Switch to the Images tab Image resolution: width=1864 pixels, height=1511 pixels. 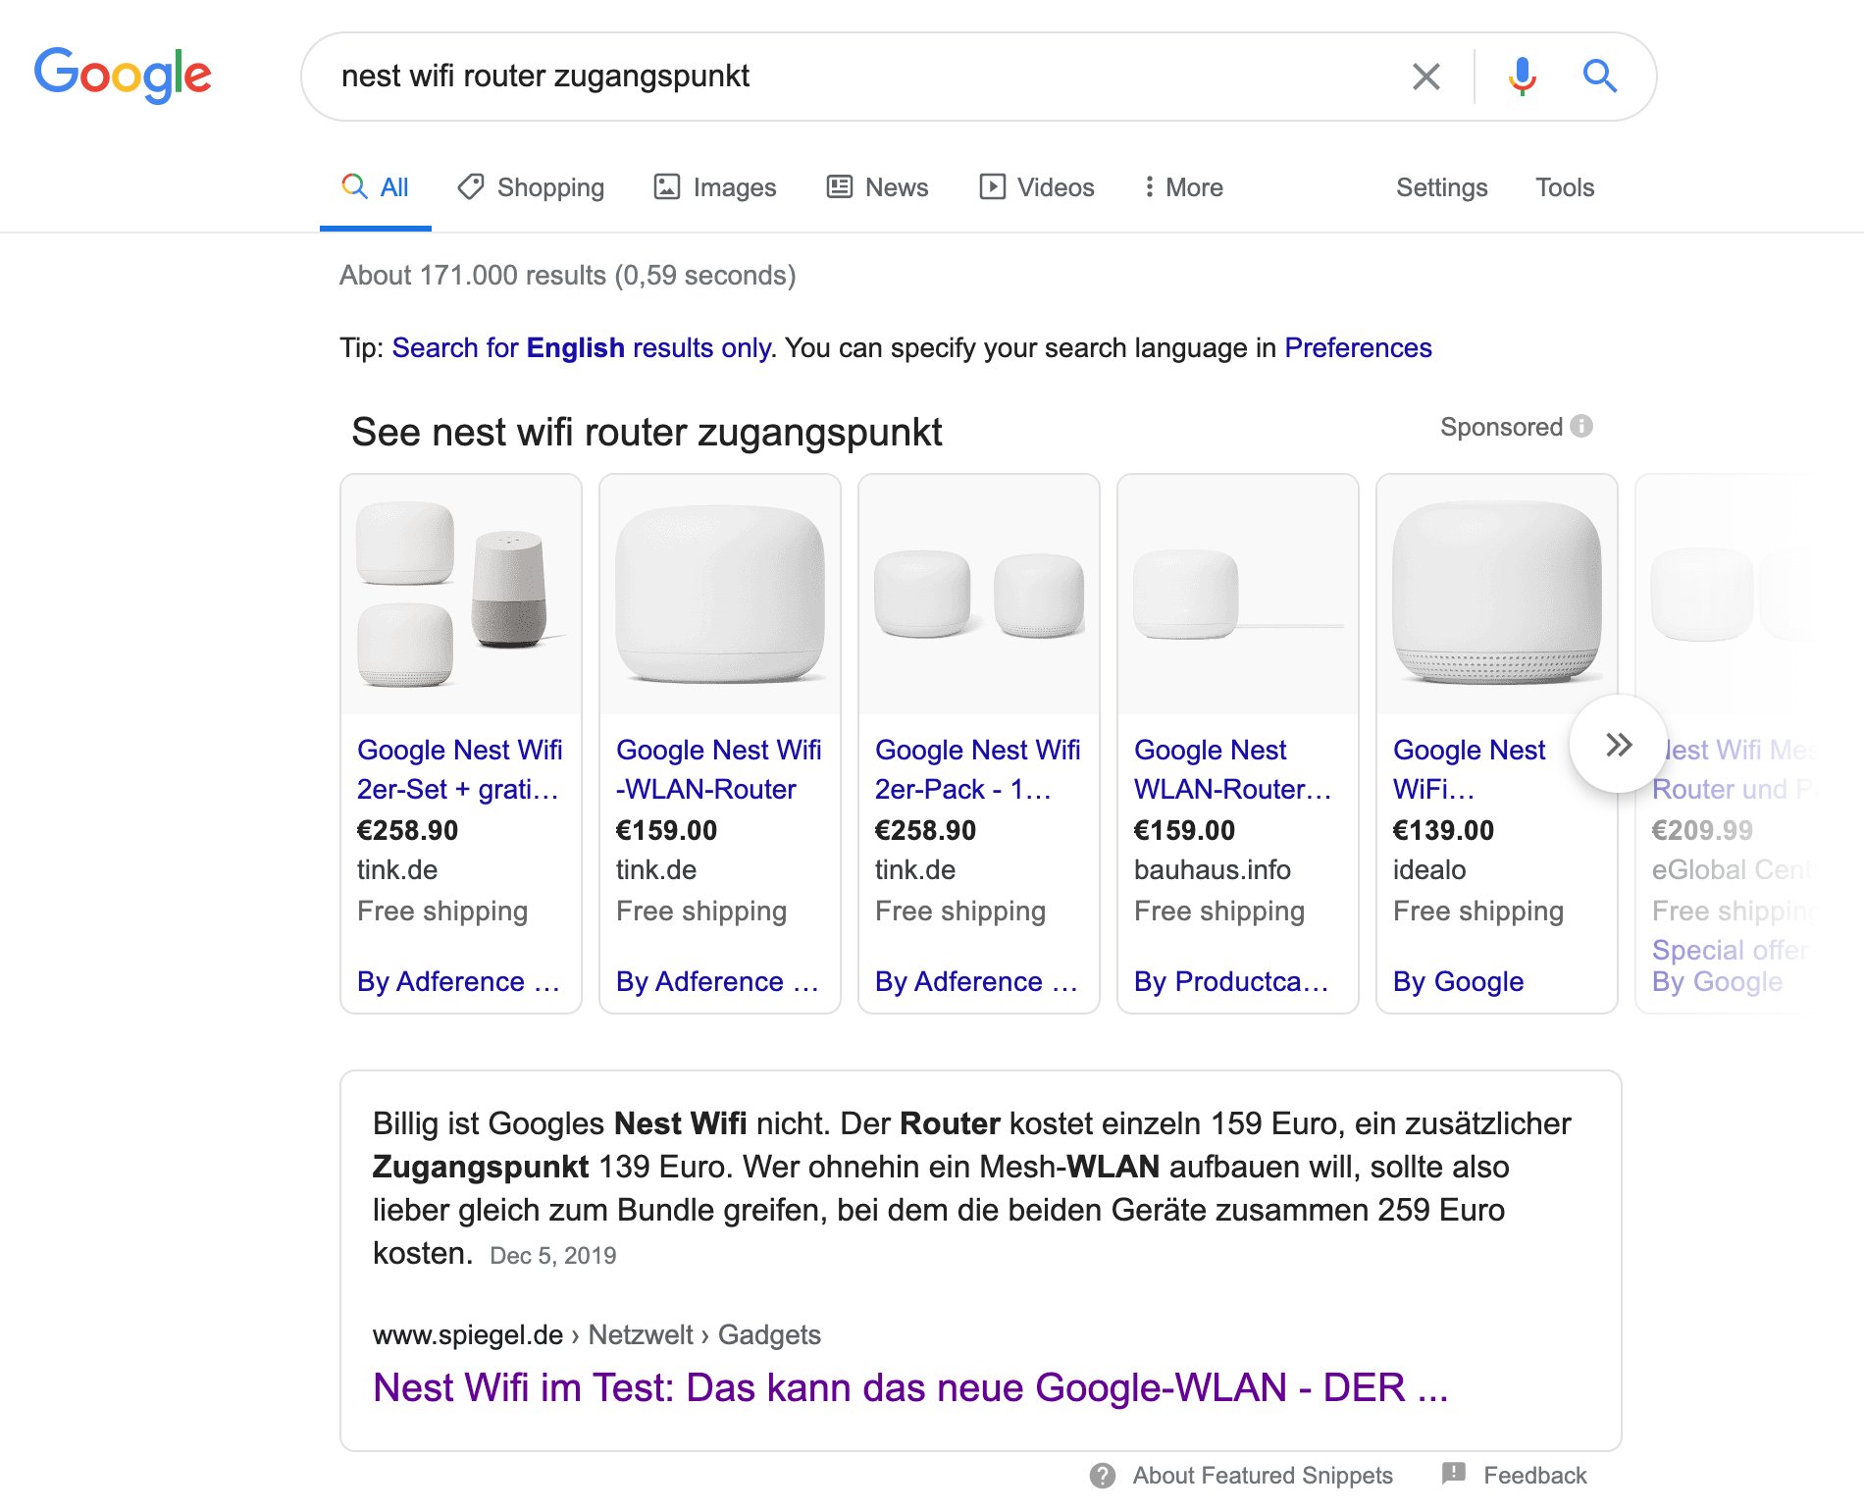point(715,187)
